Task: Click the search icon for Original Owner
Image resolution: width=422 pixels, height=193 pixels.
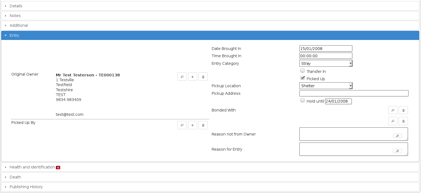Action: (182, 77)
